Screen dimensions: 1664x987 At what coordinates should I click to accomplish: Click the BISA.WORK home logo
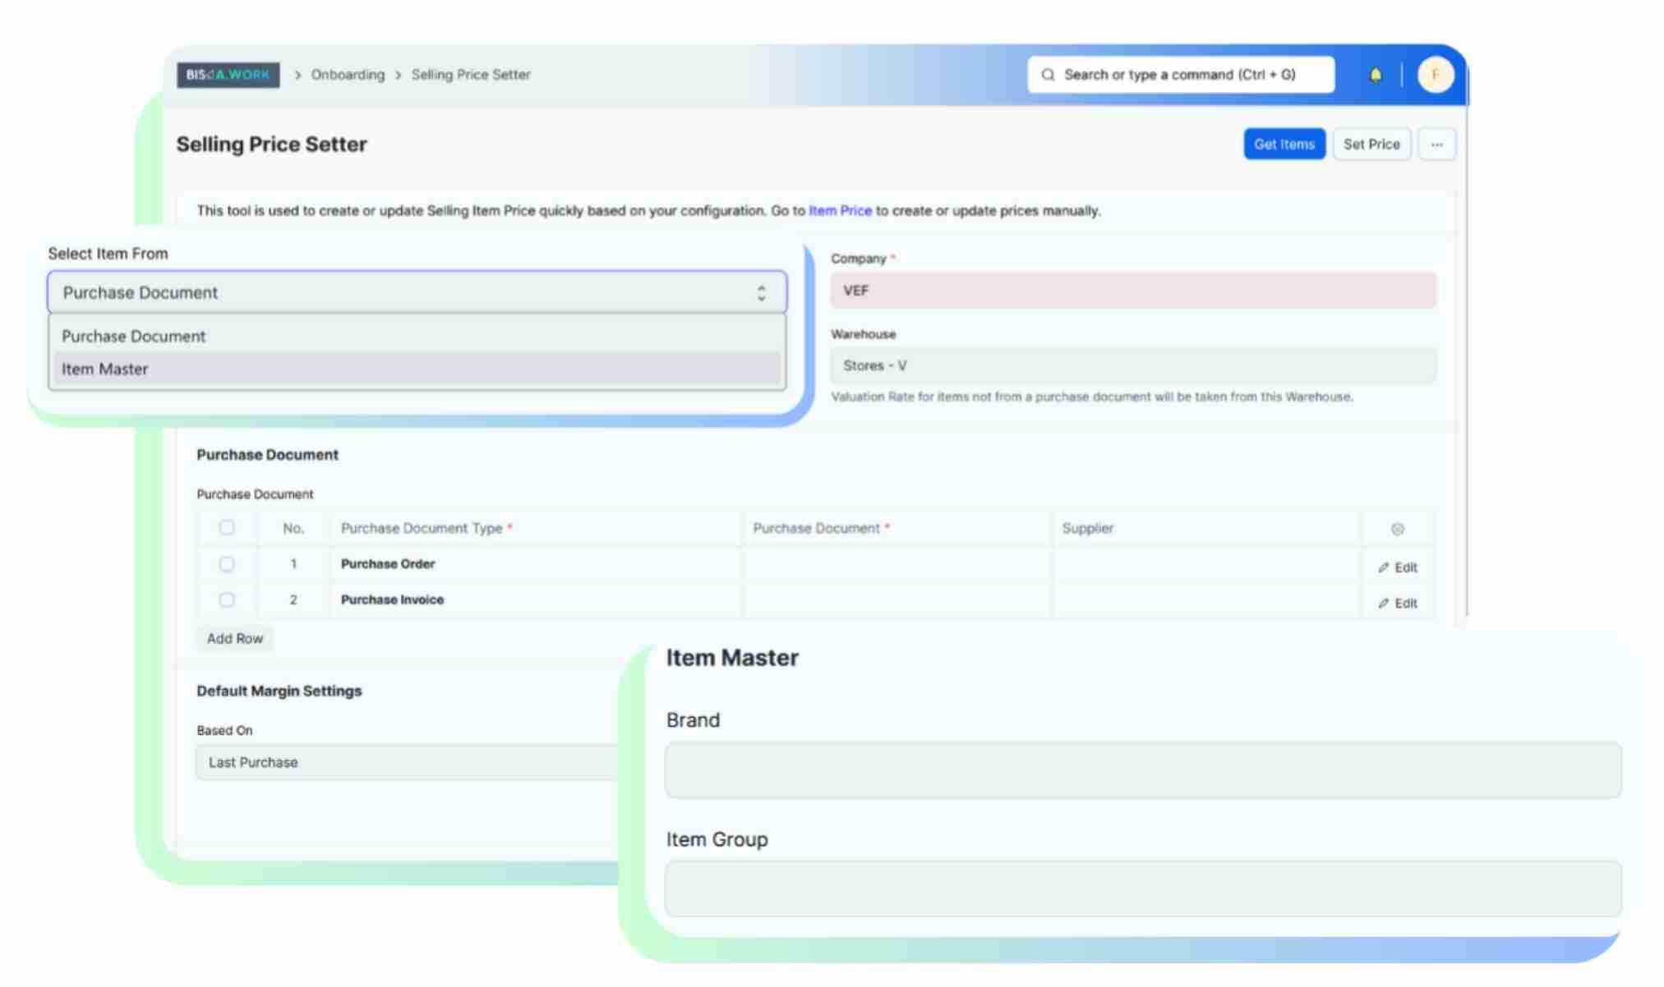(228, 75)
